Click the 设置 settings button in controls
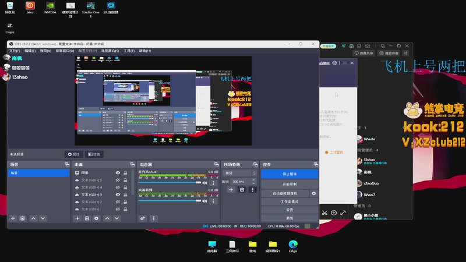466x262 pixels. point(290,210)
